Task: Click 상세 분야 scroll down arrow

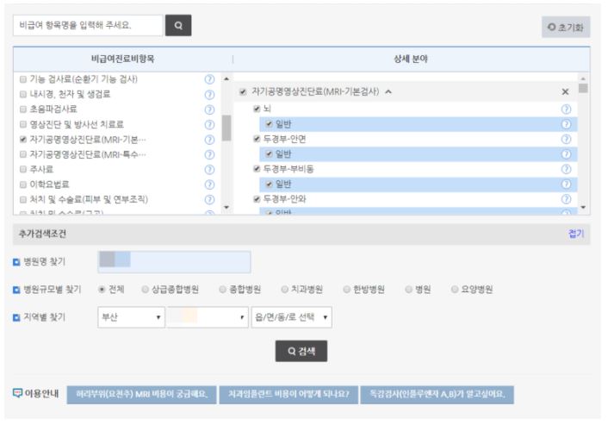Action: click(x=583, y=208)
